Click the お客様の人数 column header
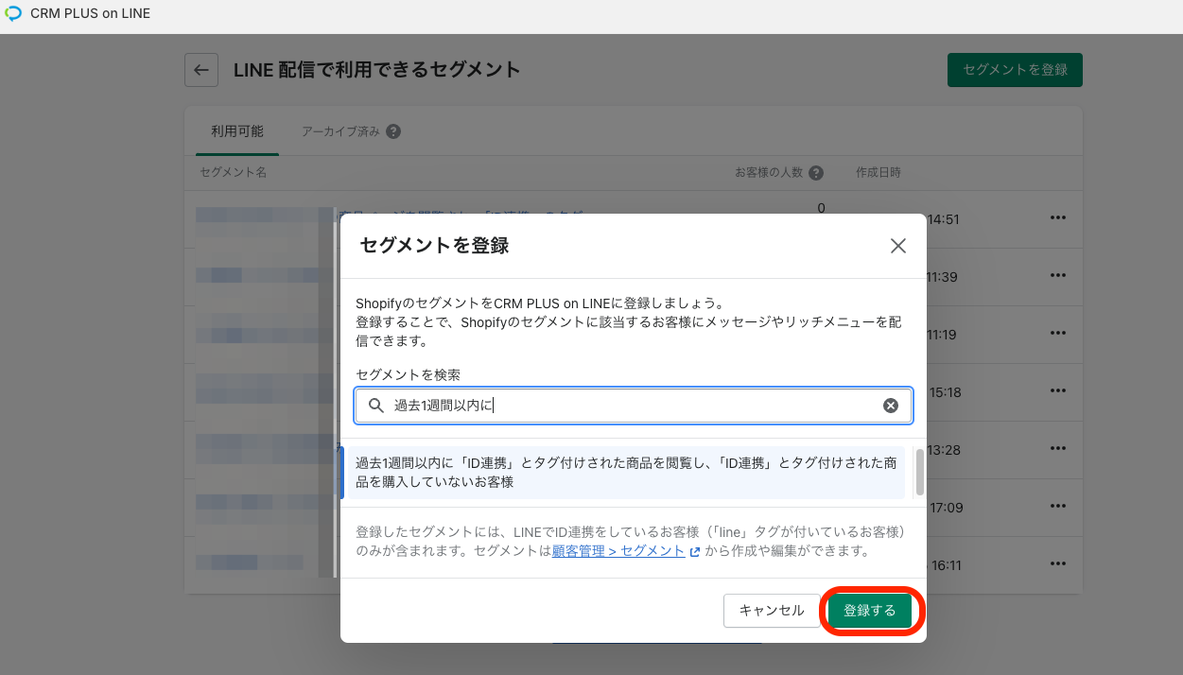The image size is (1183, 675). tap(769, 173)
